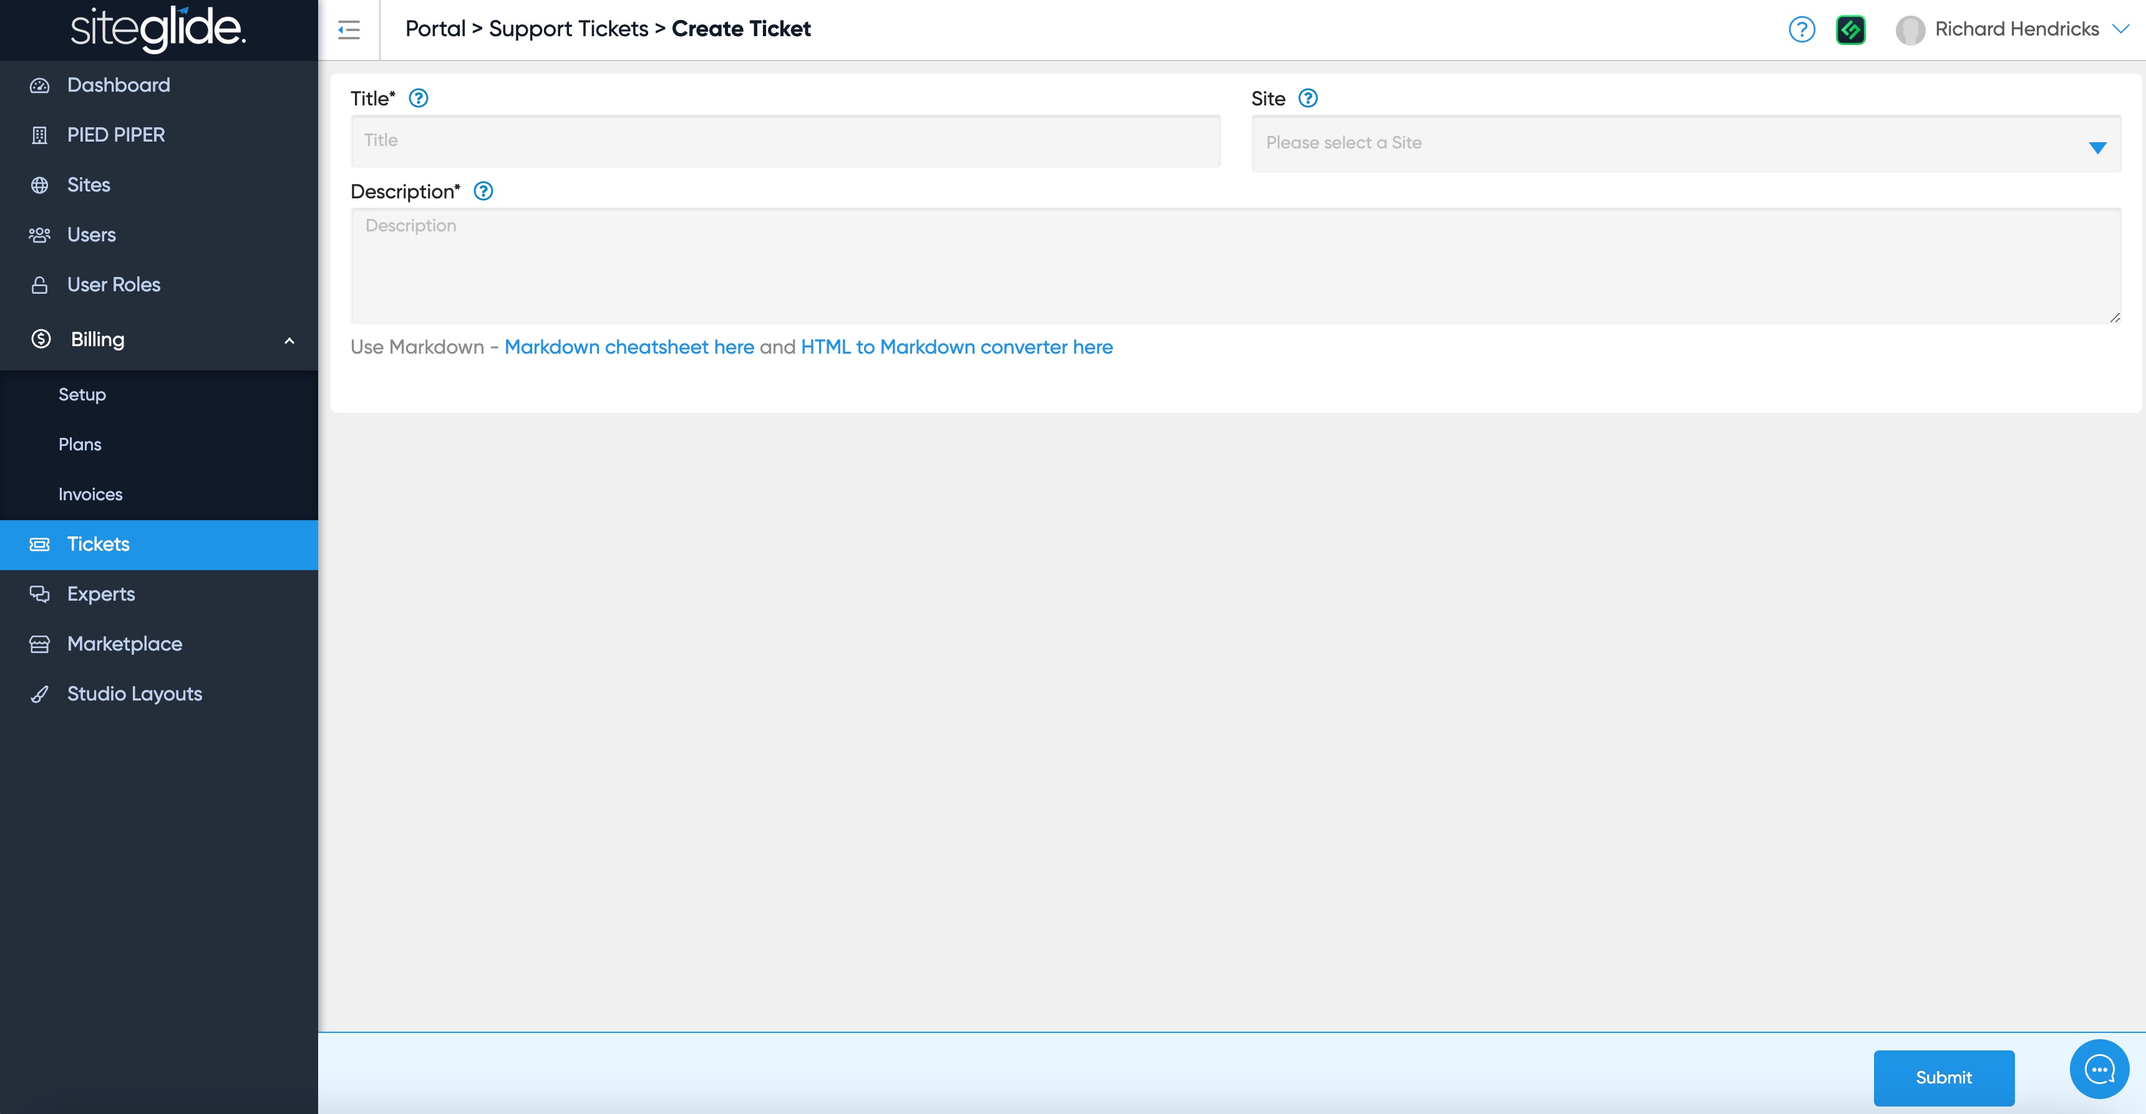Click the help icon beside Description label
The width and height of the screenshot is (2146, 1114).
pos(483,191)
